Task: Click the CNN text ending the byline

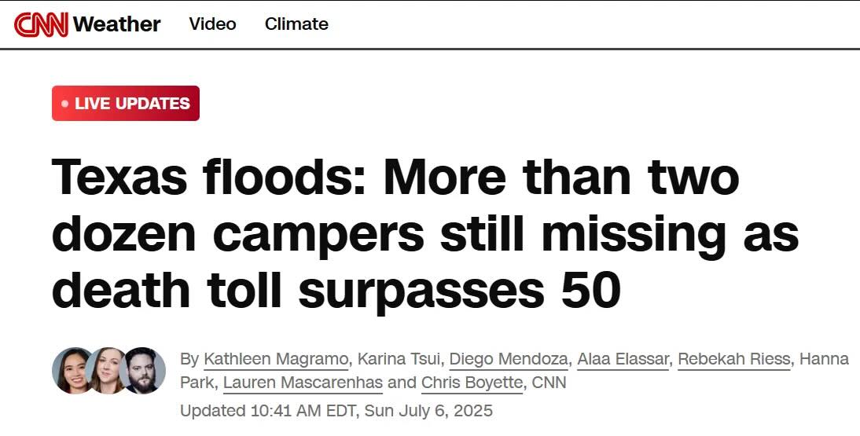Action: (549, 383)
